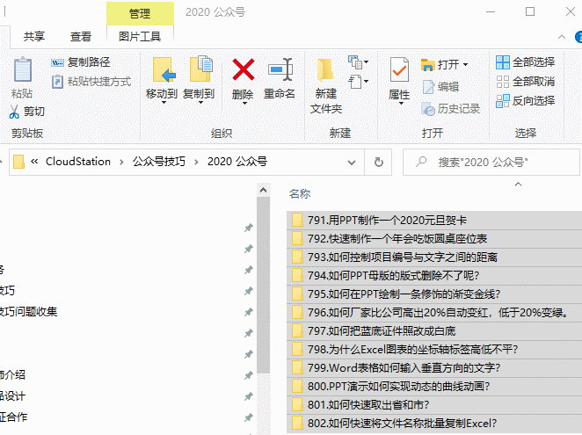Click the 公众号技巧 breadcrumb
The image size is (582, 435).
(159, 162)
